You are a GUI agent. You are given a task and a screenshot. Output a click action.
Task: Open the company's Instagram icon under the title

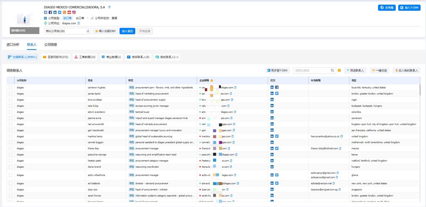click(74, 13)
